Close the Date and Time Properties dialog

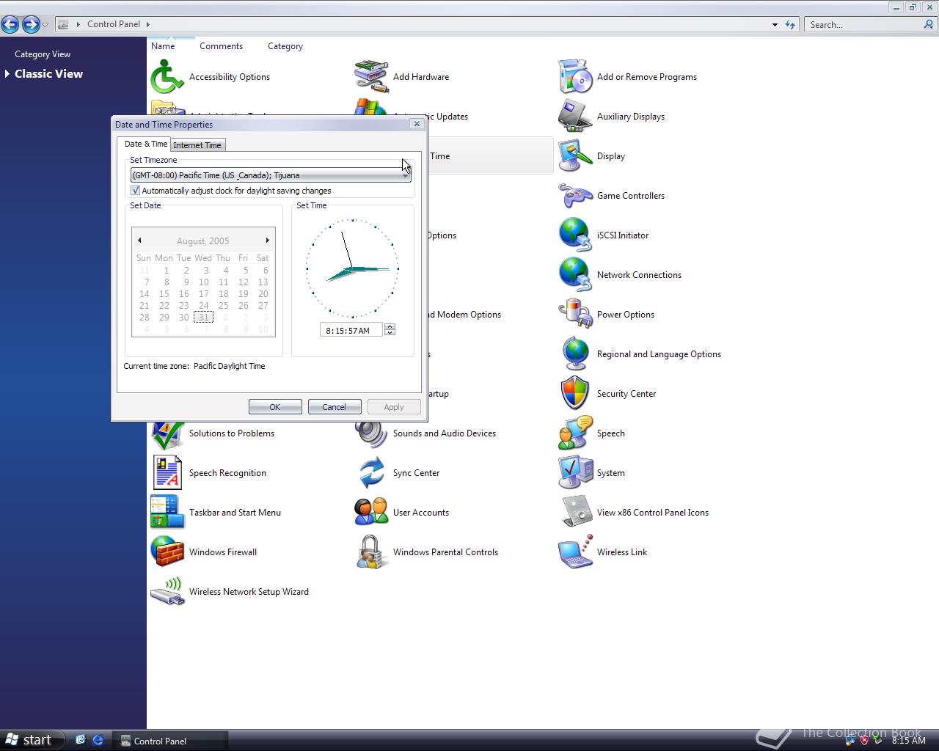417,124
